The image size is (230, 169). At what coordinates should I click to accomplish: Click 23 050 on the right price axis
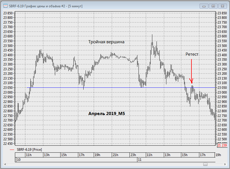222,88
